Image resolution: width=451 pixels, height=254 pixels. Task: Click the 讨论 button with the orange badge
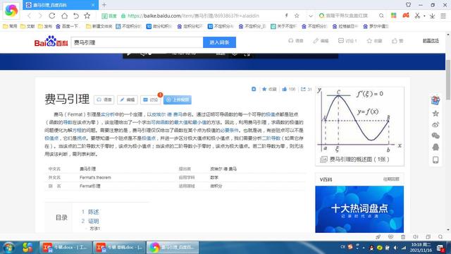coord(150,99)
